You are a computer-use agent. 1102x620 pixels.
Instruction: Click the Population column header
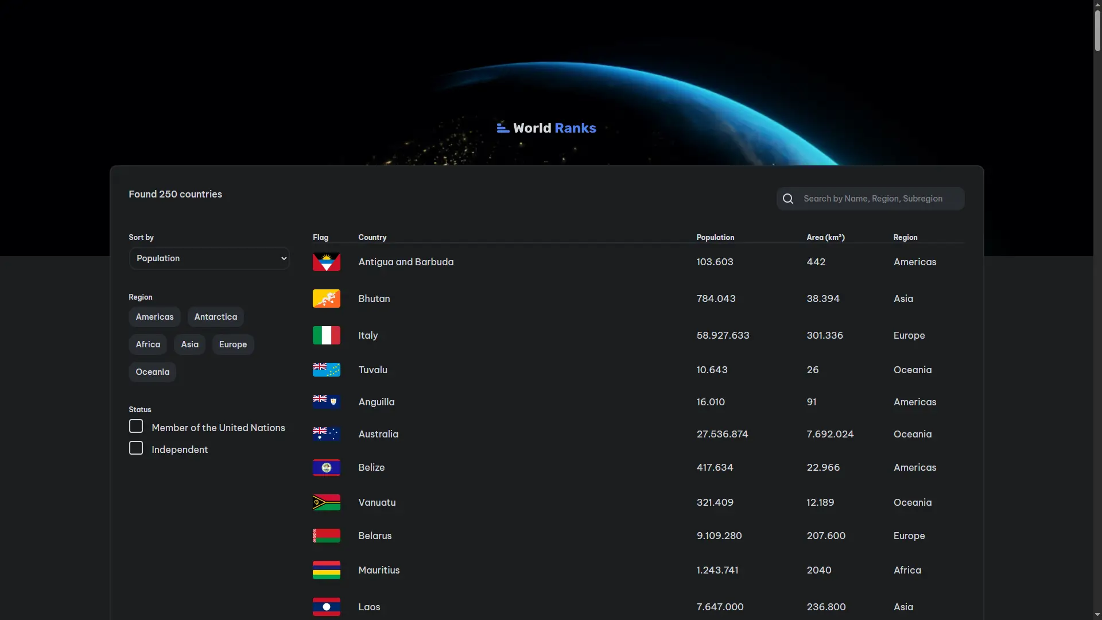tap(715, 237)
